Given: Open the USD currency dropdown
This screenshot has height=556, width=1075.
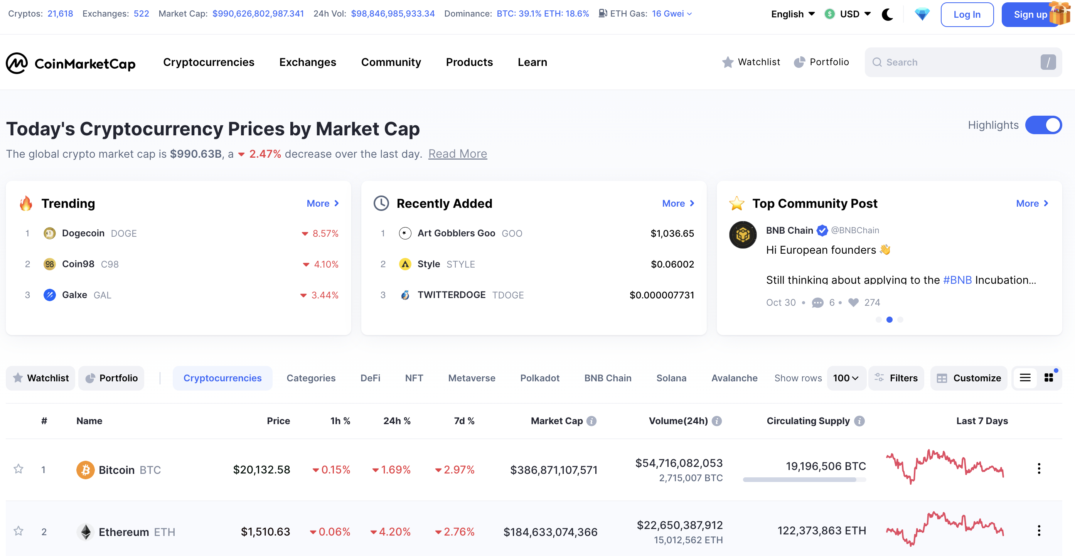Looking at the screenshot, I should click(848, 14).
